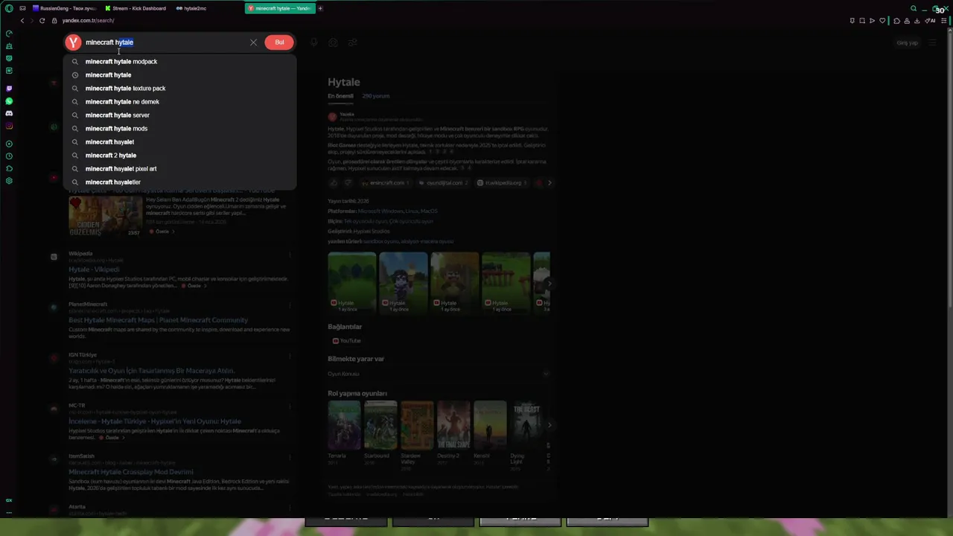
Task: Click the Yandex logo in search bar
Action: (x=73, y=42)
